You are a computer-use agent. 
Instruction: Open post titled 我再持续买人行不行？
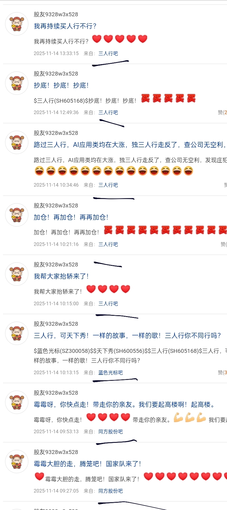pyautogui.click(x=65, y=26)
